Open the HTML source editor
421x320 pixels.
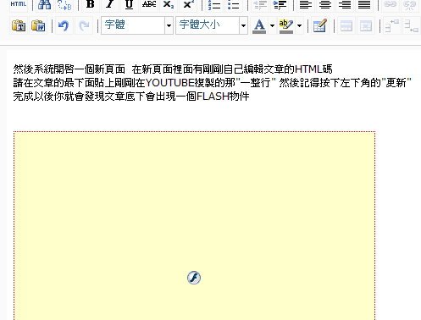(19, 4)
